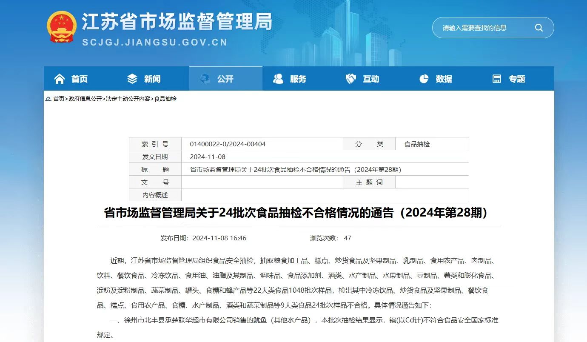587x342 pixels.
Task: Select the 专题 navigation item
Action: [517, 79]
